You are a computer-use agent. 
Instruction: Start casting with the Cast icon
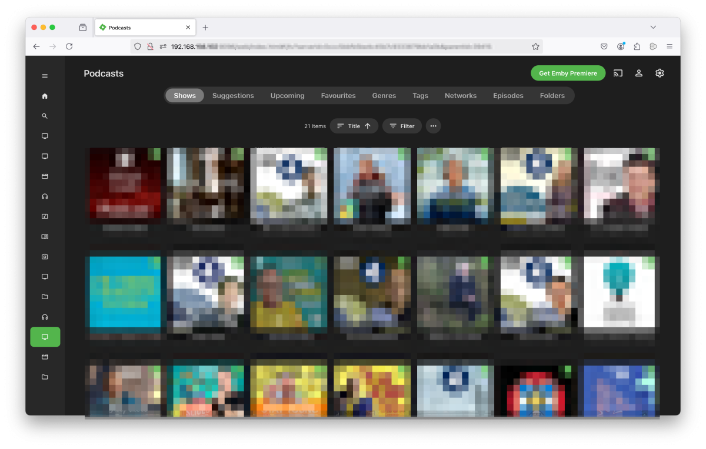coord(618,73)
